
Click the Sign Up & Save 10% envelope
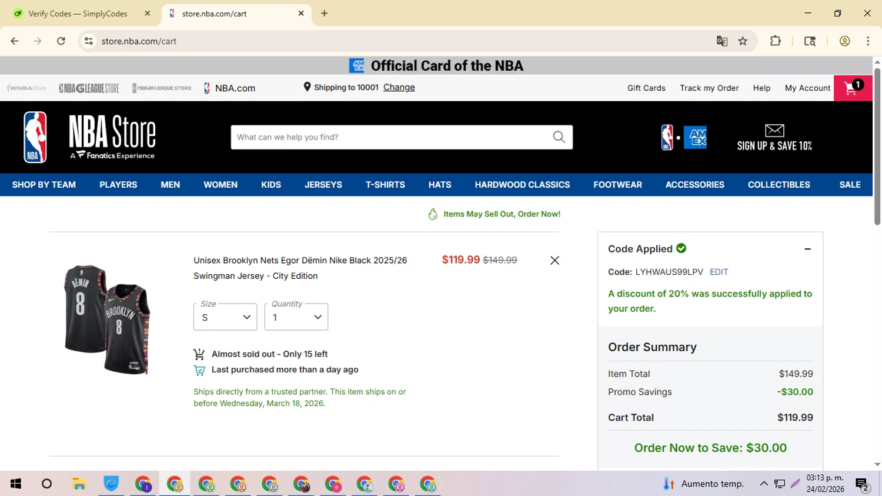pos(774,138)
